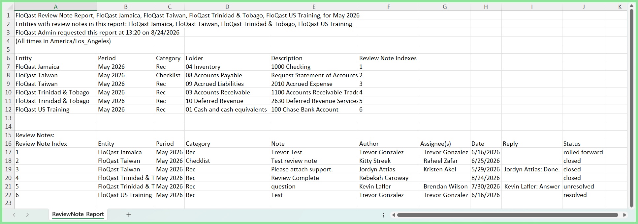The image size is (638, 224).
Task: Select author 'Kevin Lafler' cell
Action: (388, 187)
